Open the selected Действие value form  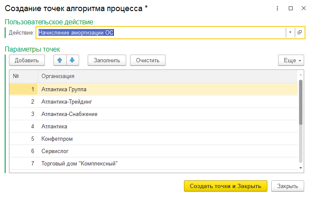click(299, 32)
